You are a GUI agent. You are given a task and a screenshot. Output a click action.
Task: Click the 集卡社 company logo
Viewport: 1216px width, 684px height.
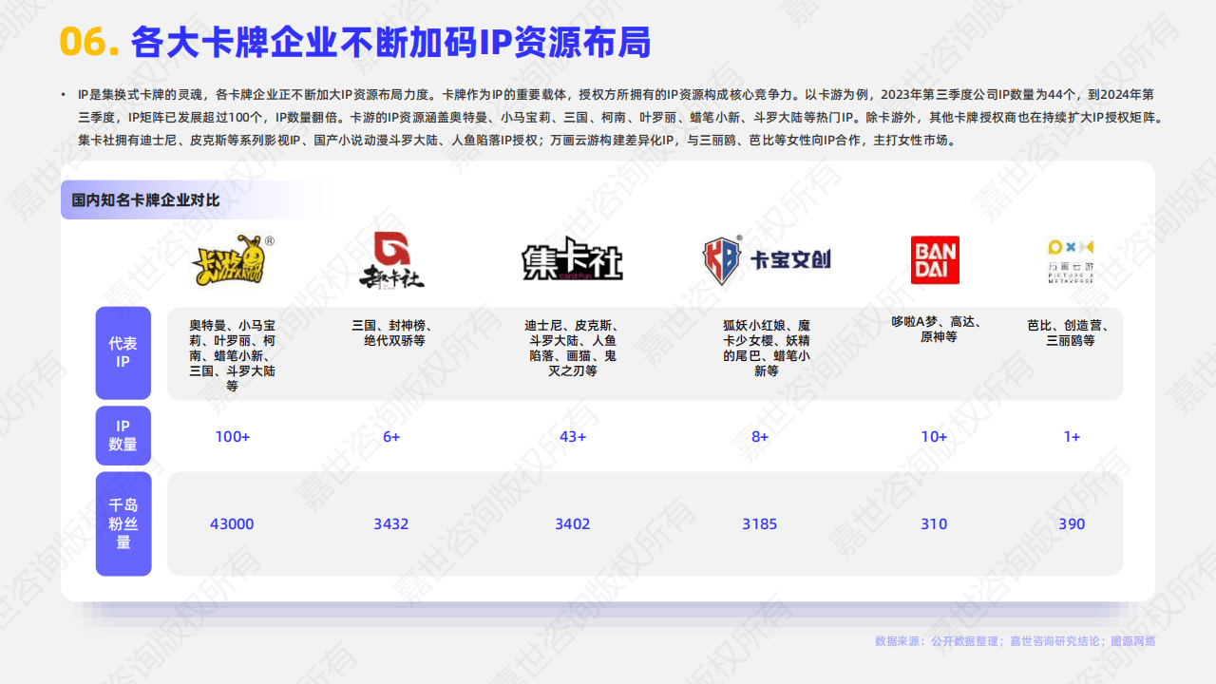coord(570,261)
